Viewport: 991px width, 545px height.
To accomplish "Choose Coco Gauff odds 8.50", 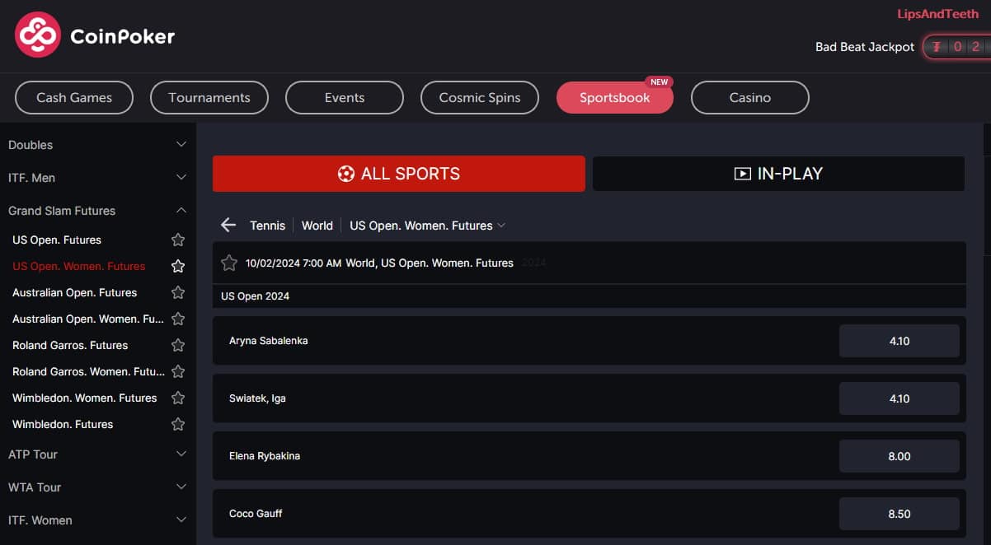I will coord(899,514).
